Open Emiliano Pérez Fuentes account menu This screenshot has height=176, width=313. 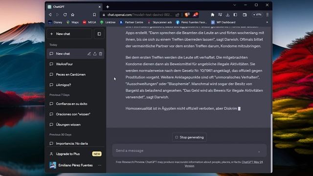75,165
